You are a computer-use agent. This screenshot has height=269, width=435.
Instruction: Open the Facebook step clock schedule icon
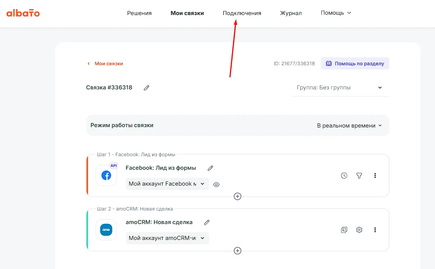344,175
